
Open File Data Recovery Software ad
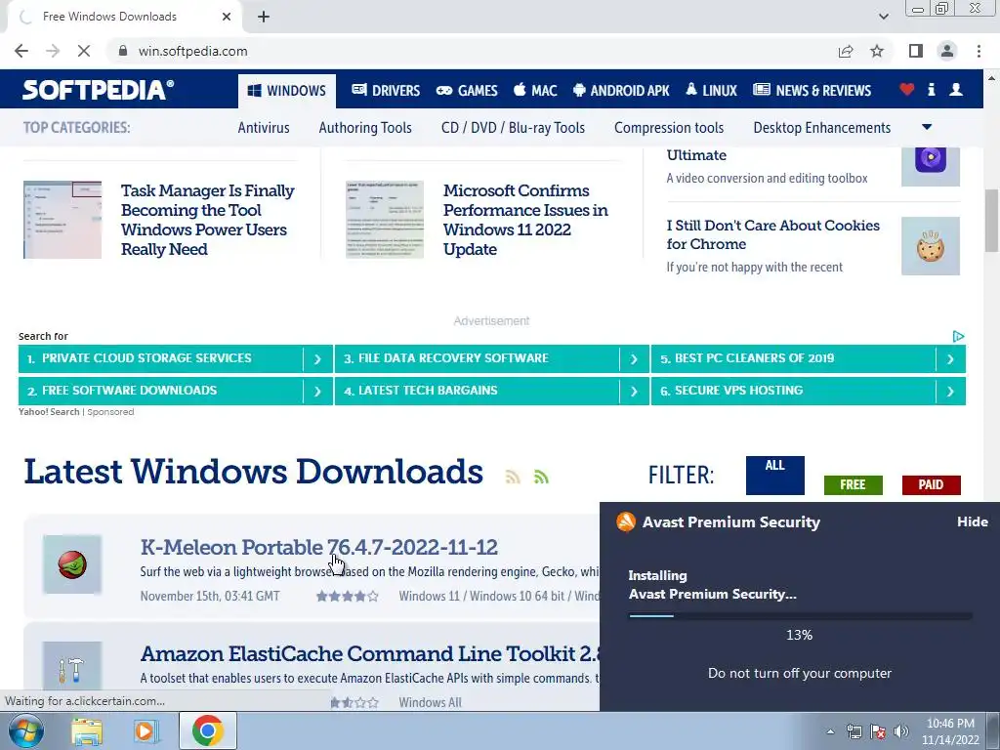click(453, 358)
